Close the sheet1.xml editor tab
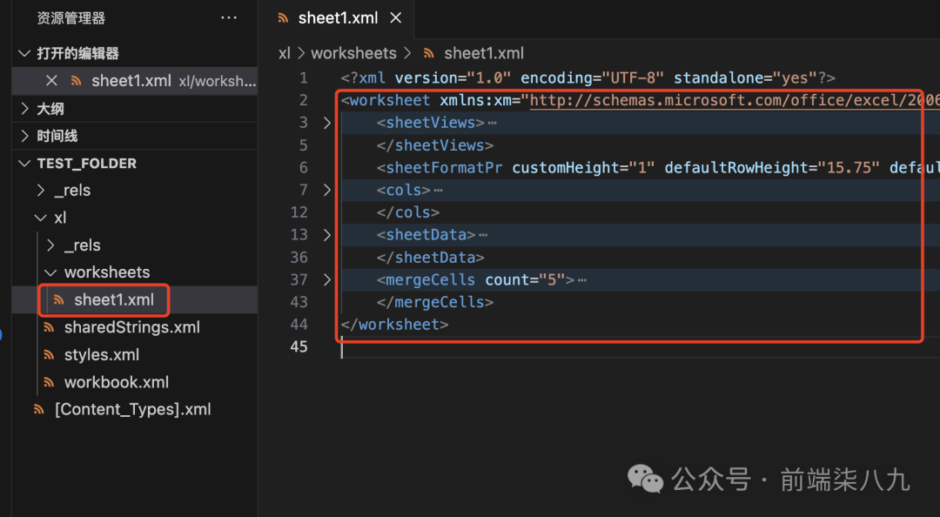Screen dimensions: 940x517 click(x=396, y=17)
